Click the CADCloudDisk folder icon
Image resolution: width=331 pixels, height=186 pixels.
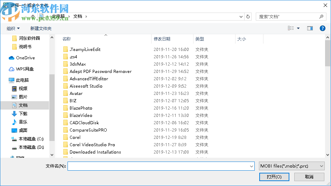point(65,122)
